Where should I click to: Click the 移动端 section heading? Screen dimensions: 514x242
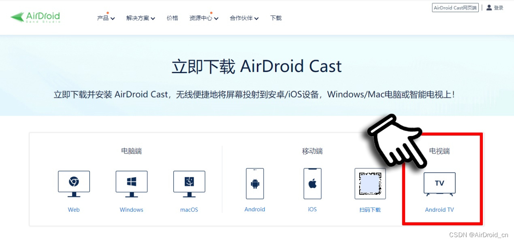(312, 151)
